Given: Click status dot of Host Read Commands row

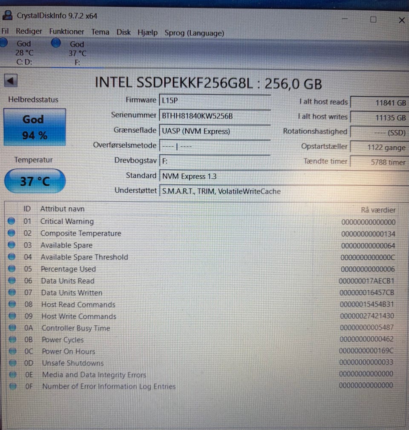Looking at the screenshot, I should pyautogui.click(x=12, y=304).
